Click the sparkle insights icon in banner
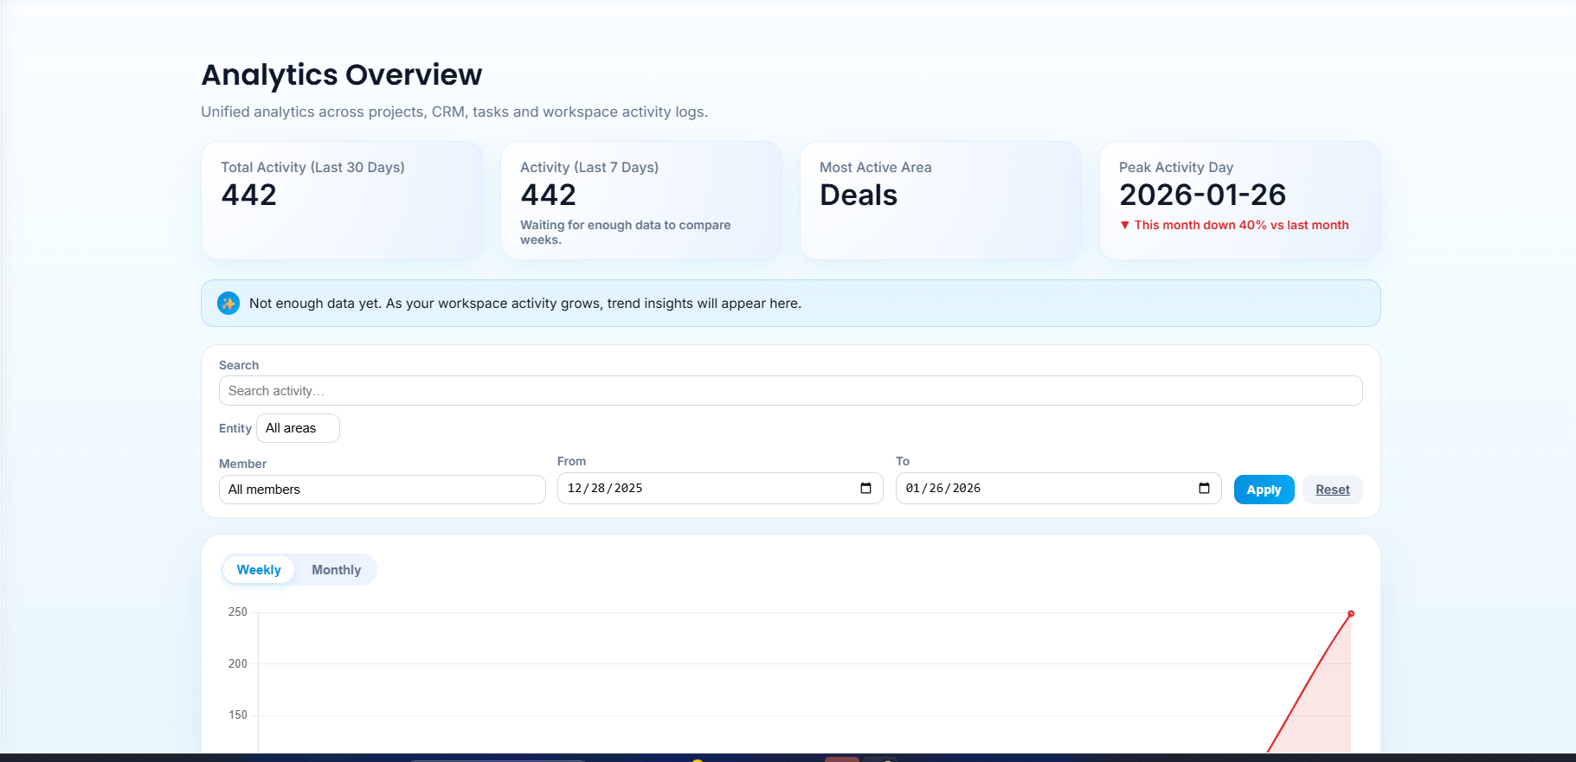 (228, 304)
